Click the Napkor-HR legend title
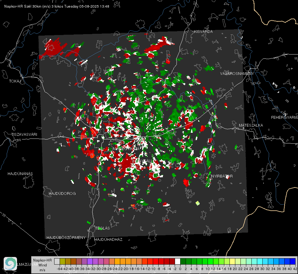 (x=42, y=260)
